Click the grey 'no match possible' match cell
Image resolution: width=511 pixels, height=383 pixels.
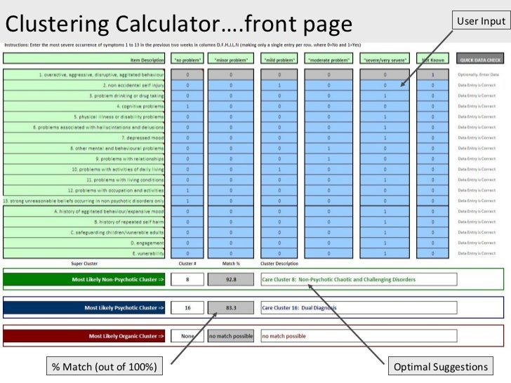click(x=231, y=336)
